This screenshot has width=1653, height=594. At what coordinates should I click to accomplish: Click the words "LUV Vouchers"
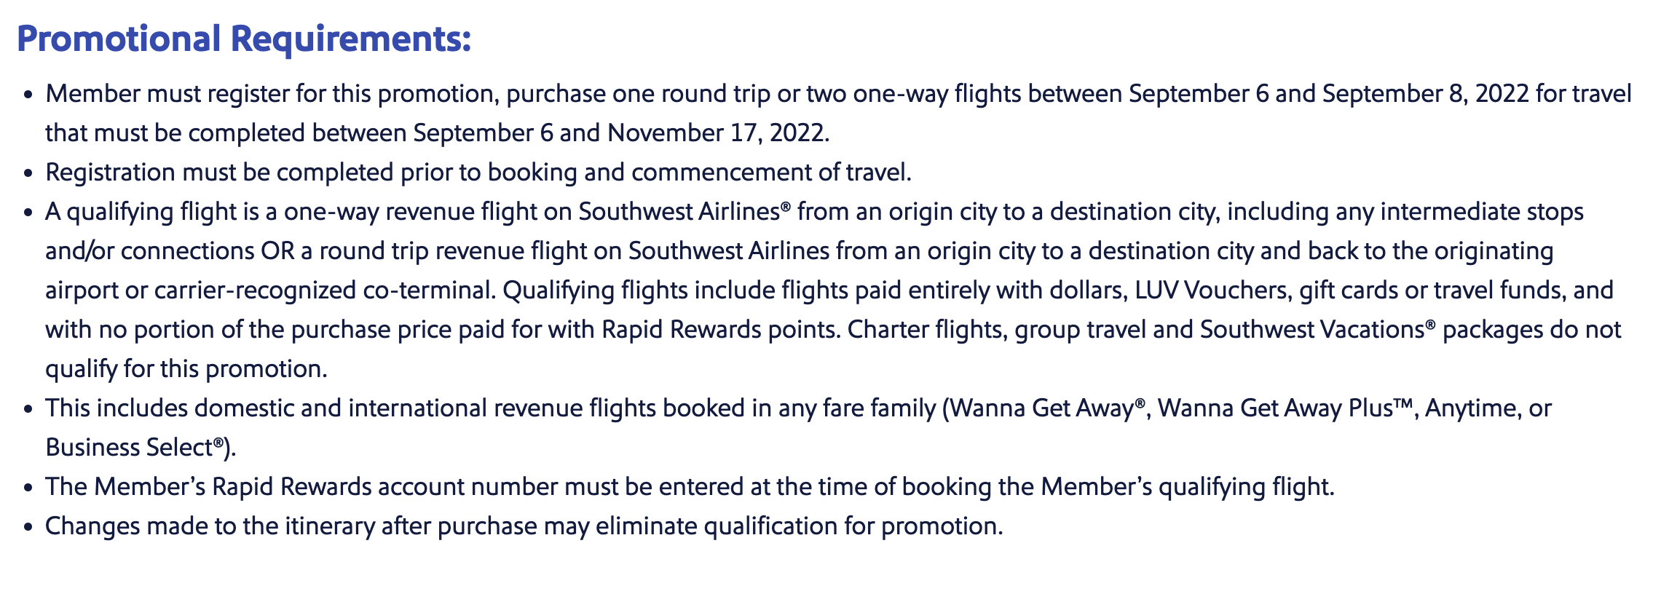[x=1211, y=290]
